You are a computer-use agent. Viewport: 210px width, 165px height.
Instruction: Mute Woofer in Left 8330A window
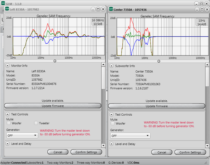click(x=9, y=123)
